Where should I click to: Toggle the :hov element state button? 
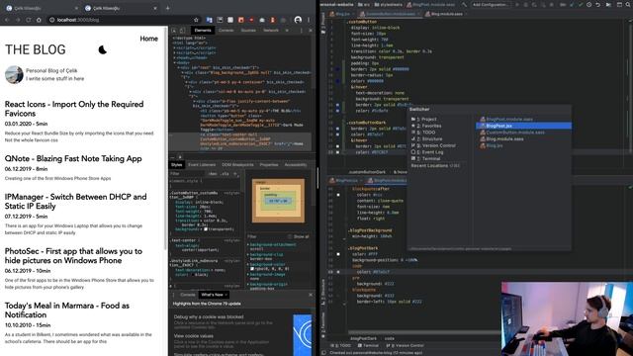213,174
